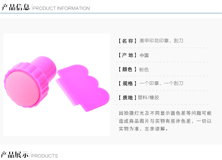Screen dimensions: 222x160
Task: Click the 【产地】 label
Action: [x=127, y=55]
